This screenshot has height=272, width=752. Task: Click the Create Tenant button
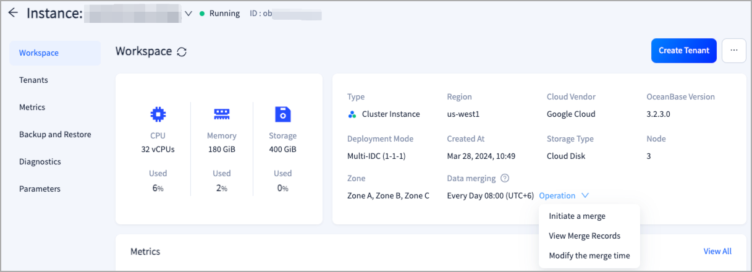(x=683, y=51)
